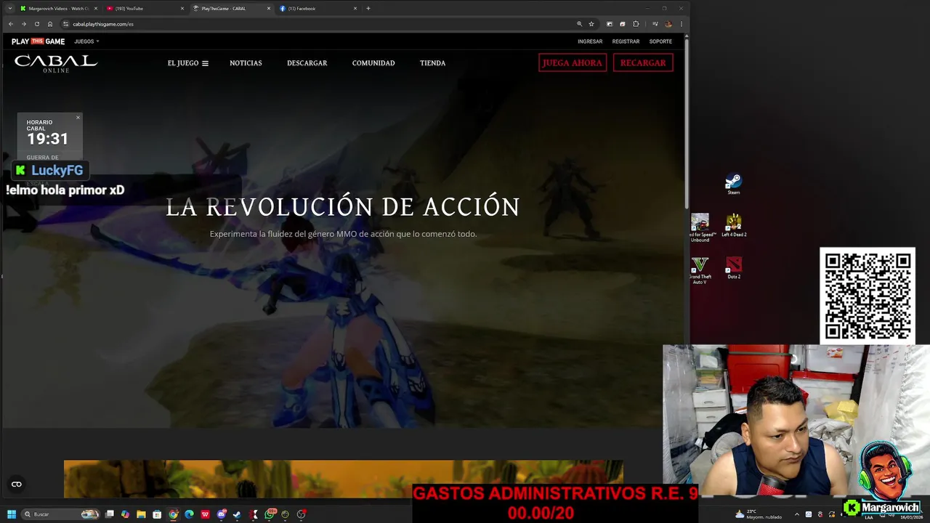Show hidden system tray icons chevron
The image size is (930, 523).
pyautogui.click(x=796, y=514)
